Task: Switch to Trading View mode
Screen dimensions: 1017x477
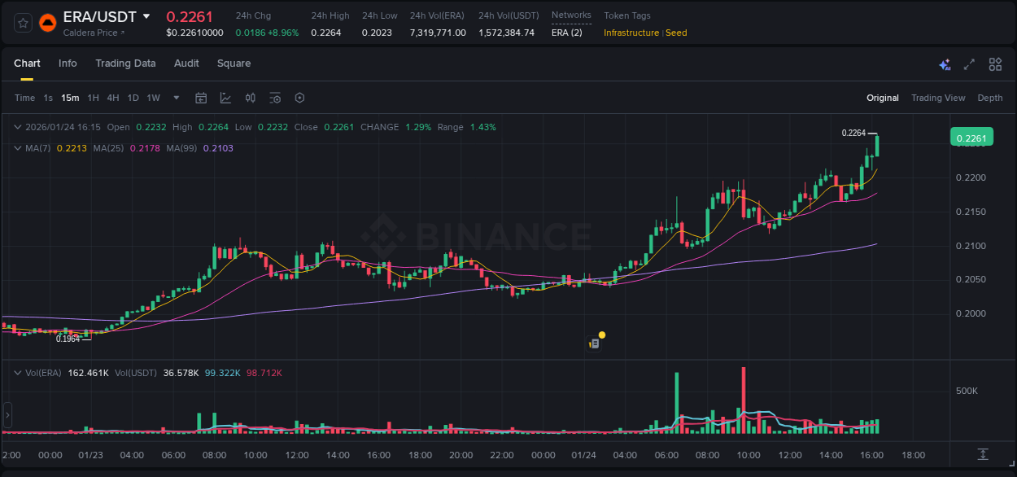Action: [x=938, y=98]
